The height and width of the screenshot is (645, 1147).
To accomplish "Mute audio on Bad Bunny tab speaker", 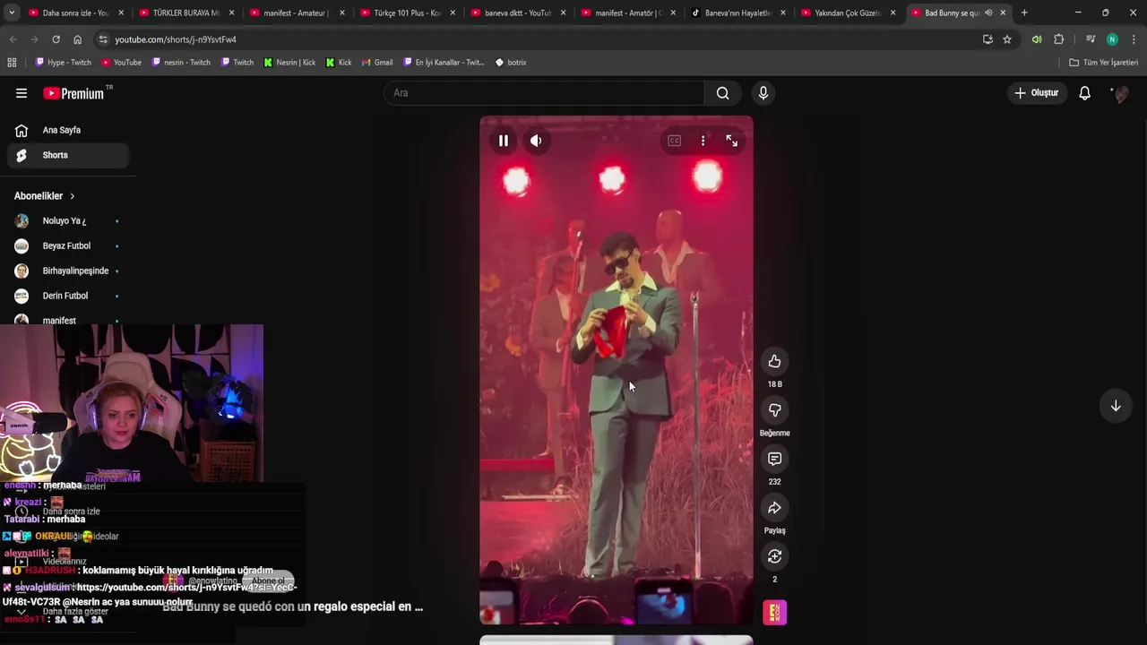I will 988,13.
